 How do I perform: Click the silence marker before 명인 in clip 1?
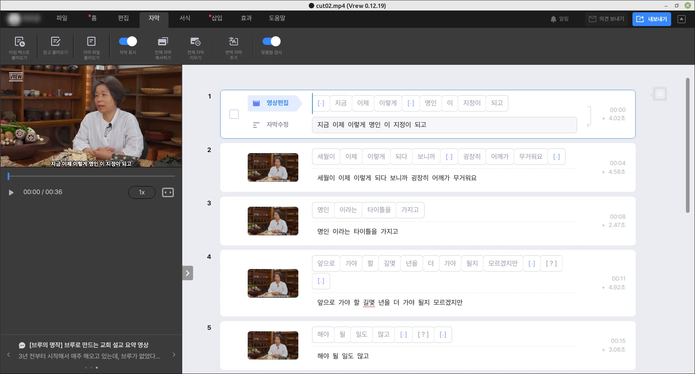tap(411, 103)
